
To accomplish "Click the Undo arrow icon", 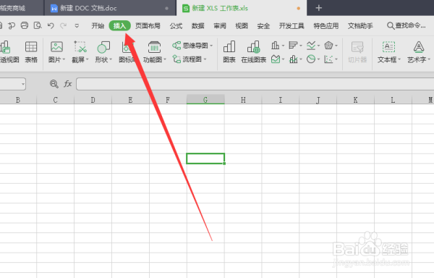I will click(51, 26).
